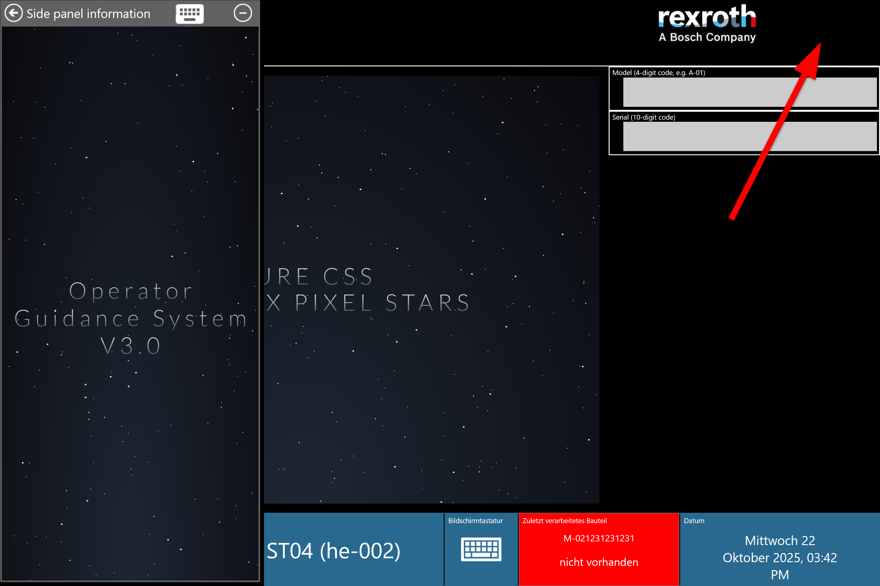The width and height of the screenshot is (880, 586).
Task: Open the Bildschirmtastatur on-screen keyboard icon
Action: tap(481, 549)
